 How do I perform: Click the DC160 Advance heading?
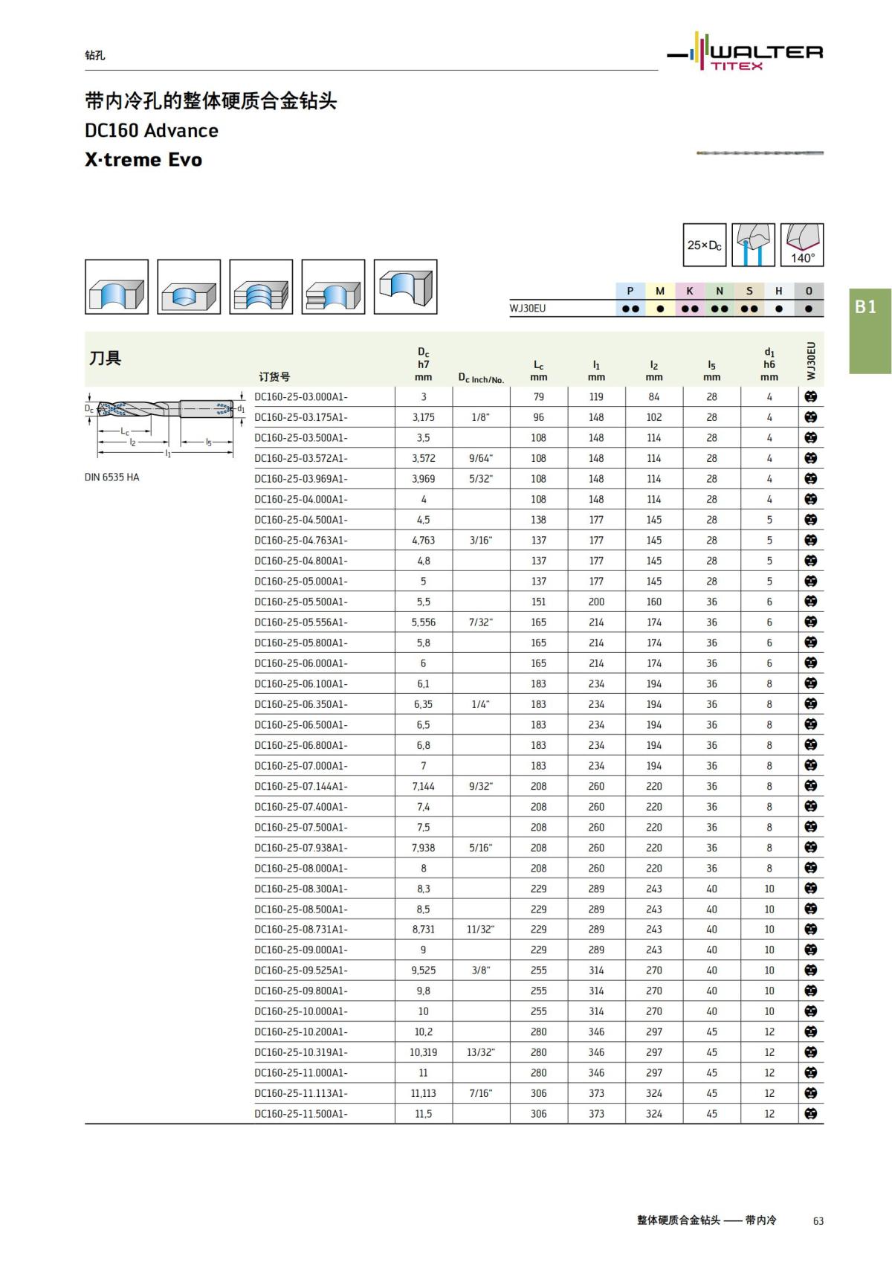pos(152,131)
